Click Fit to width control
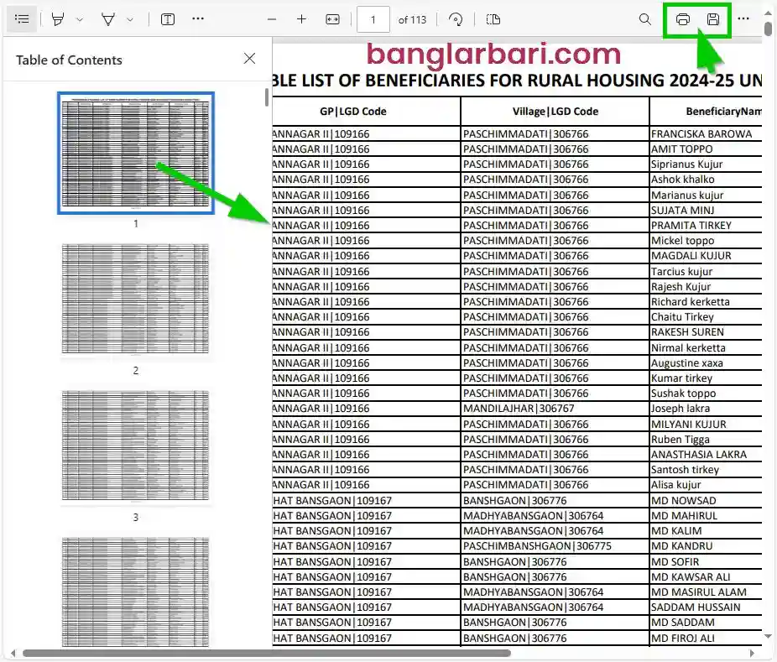Viewport: 777px width, 662px height. tap(332, 18)
